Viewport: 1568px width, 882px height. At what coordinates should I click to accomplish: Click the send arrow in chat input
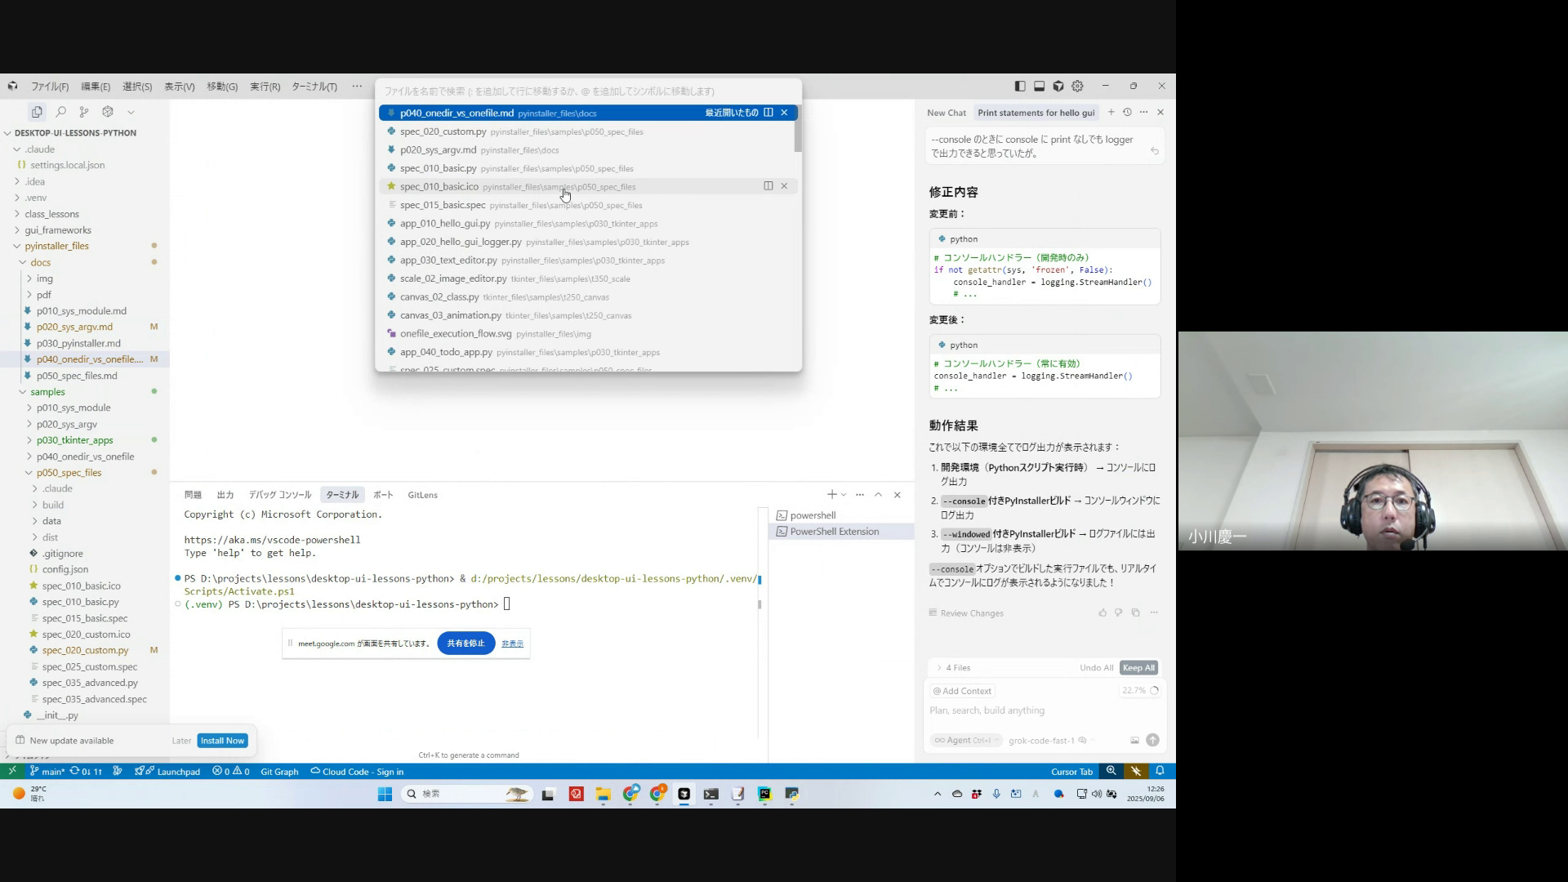pos(1152,740)
